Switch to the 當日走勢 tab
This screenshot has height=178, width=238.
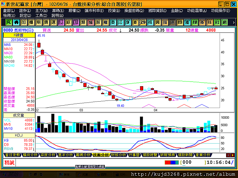pyautogui.click(x=12, y=155)
